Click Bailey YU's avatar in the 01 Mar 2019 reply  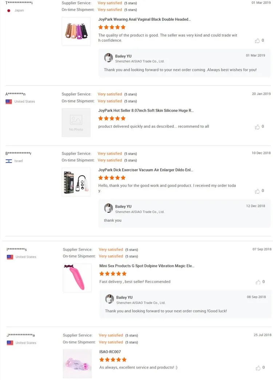(x=108, y=58)
